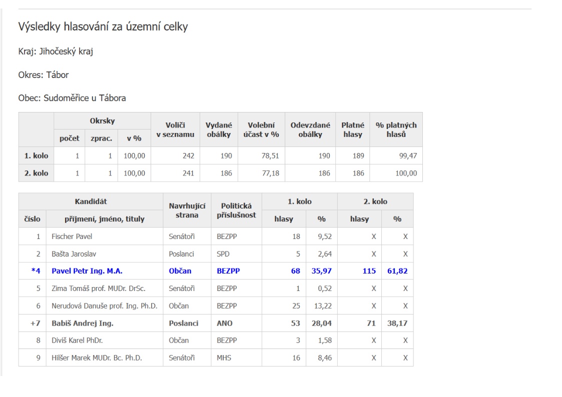Select the Okres: Tábor line
The image size is (562, 397).
pyautogui.click(x=44, y=75)
